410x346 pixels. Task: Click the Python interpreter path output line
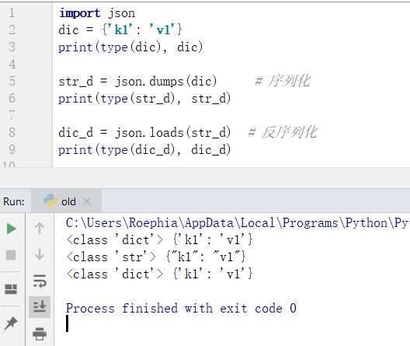pos(238,223)
